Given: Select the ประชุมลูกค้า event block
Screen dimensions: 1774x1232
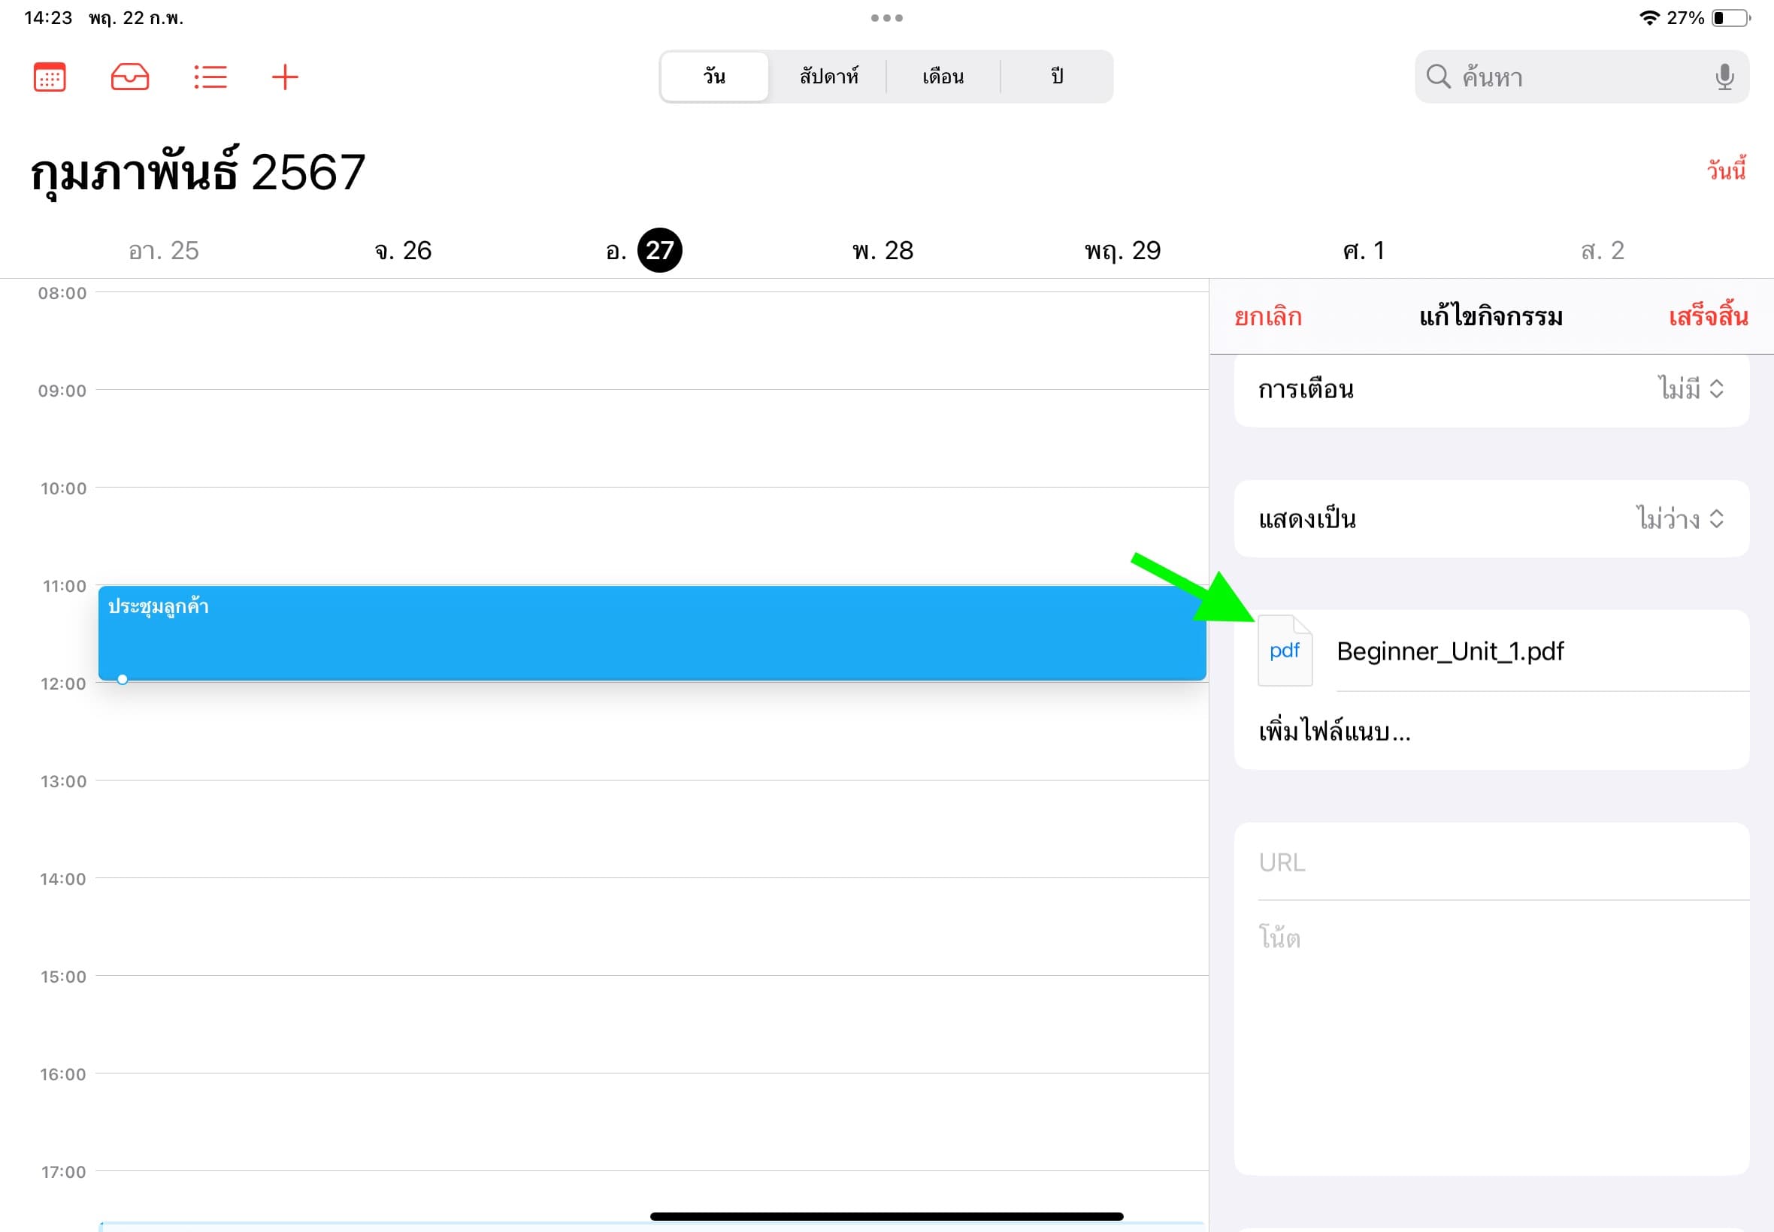Looking at the screenshot, I should (652, 633).
